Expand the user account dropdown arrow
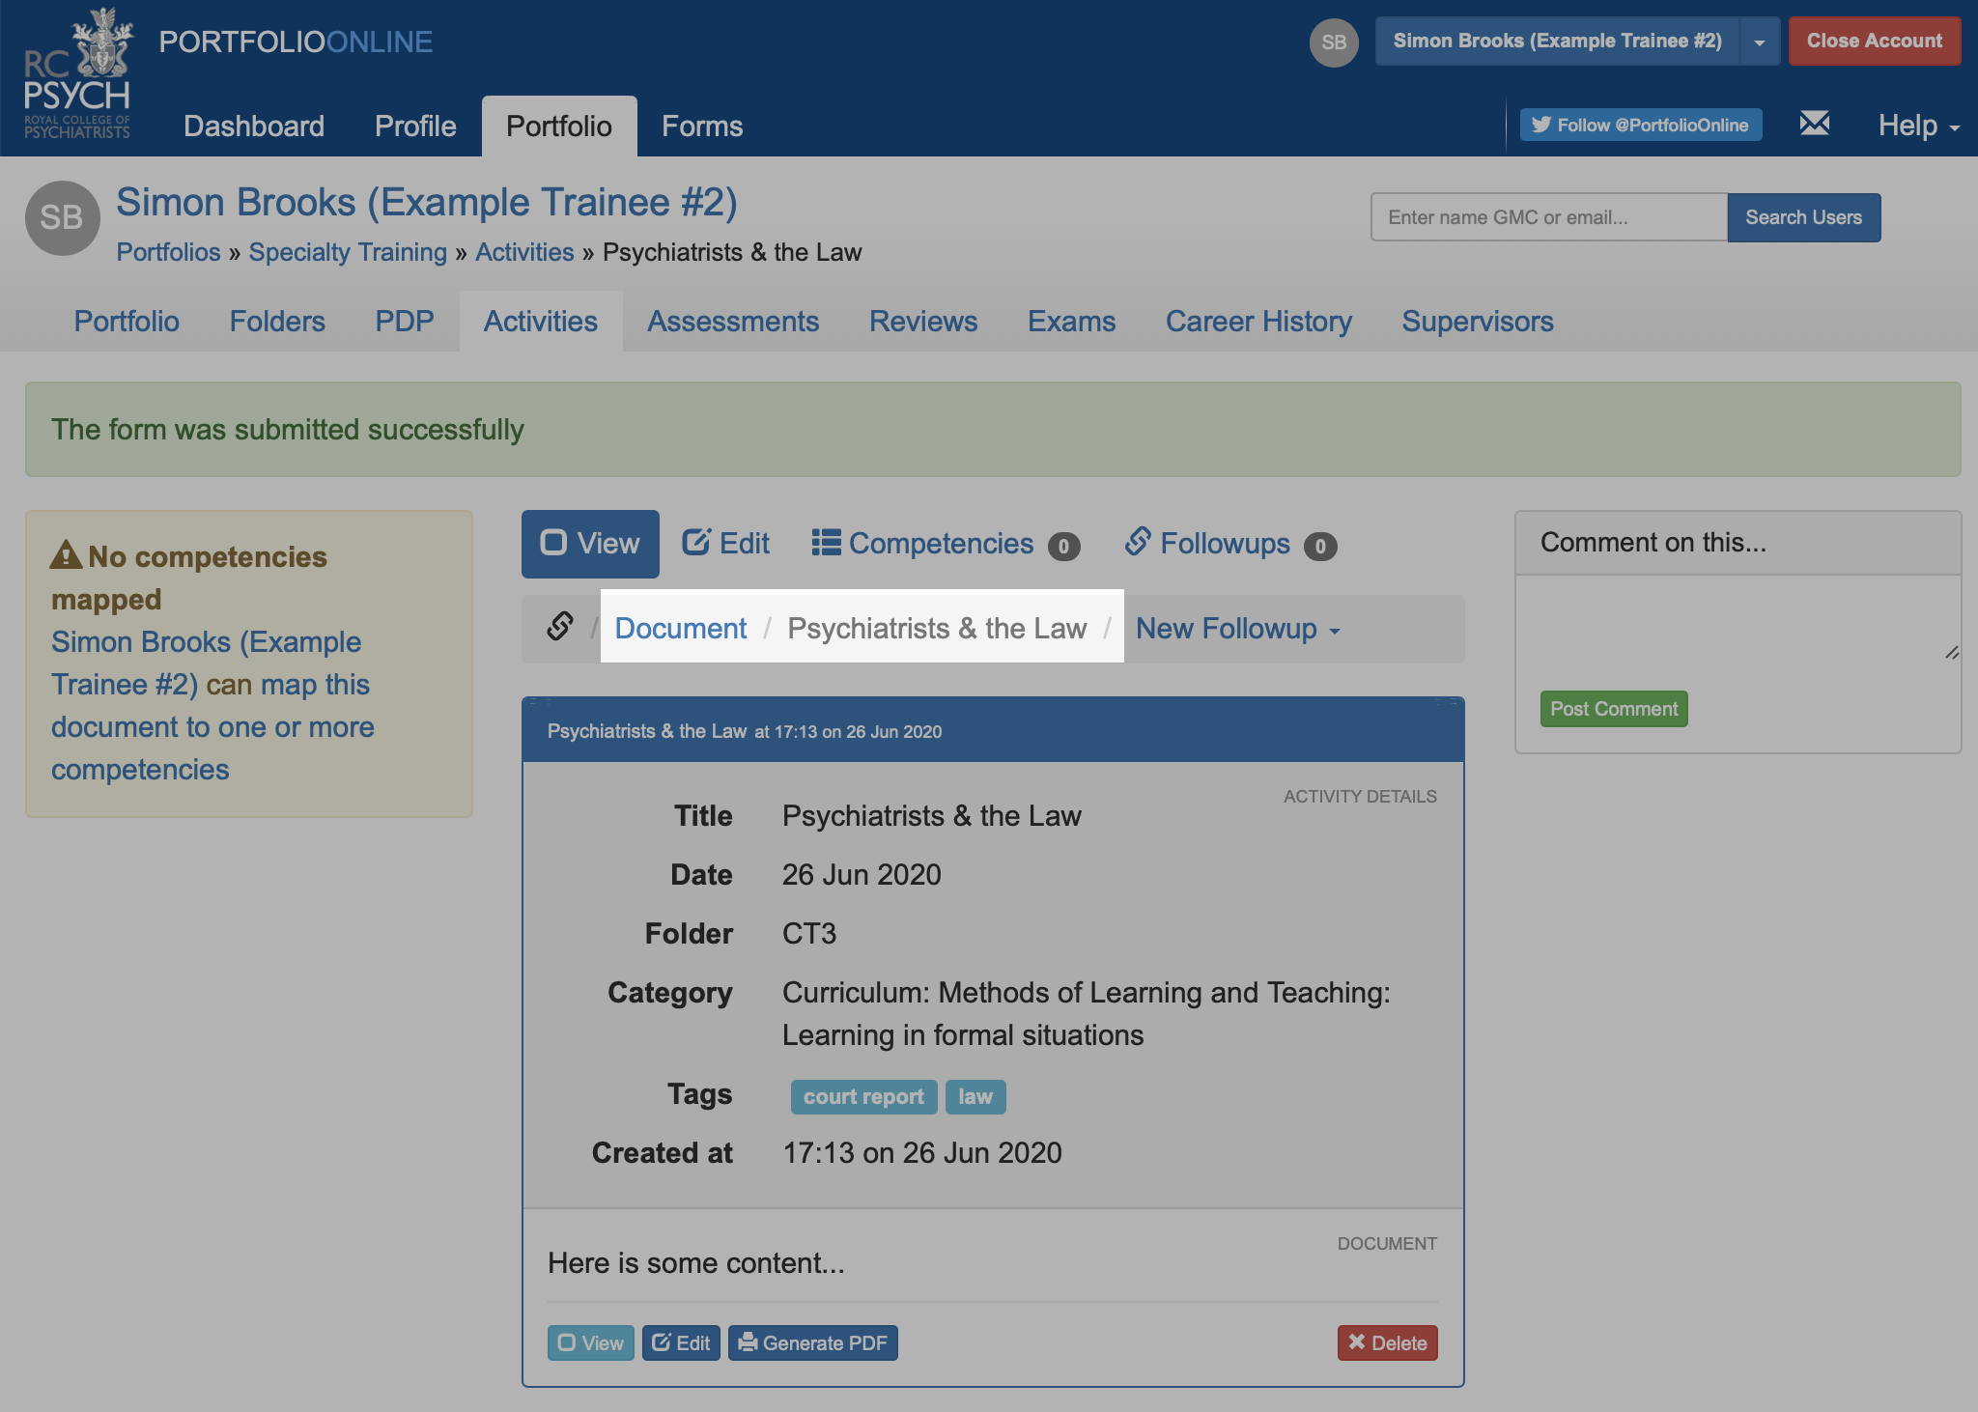This screenshot has width=1978, height=1412. click(x=1759, y=42)
